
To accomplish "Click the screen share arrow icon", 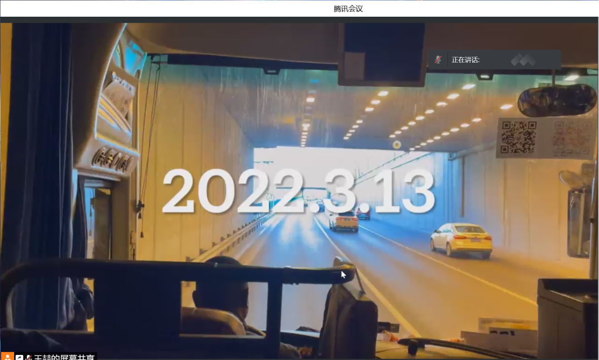I will tap(19, 357).
